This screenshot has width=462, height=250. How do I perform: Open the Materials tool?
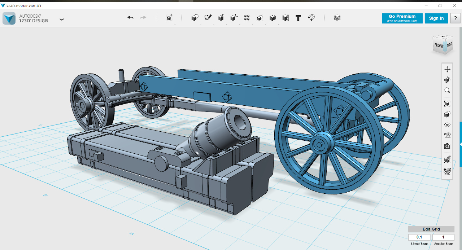tap(337, 18)
